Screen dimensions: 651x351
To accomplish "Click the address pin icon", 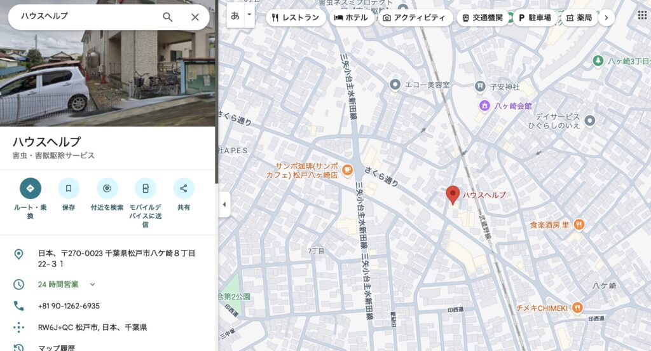I will (18, 254).
